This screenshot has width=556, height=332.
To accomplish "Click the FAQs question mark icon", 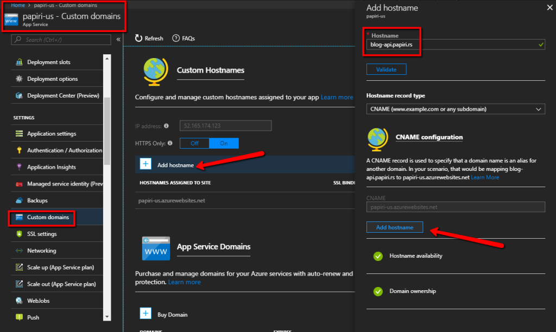I will pos(176,39).
